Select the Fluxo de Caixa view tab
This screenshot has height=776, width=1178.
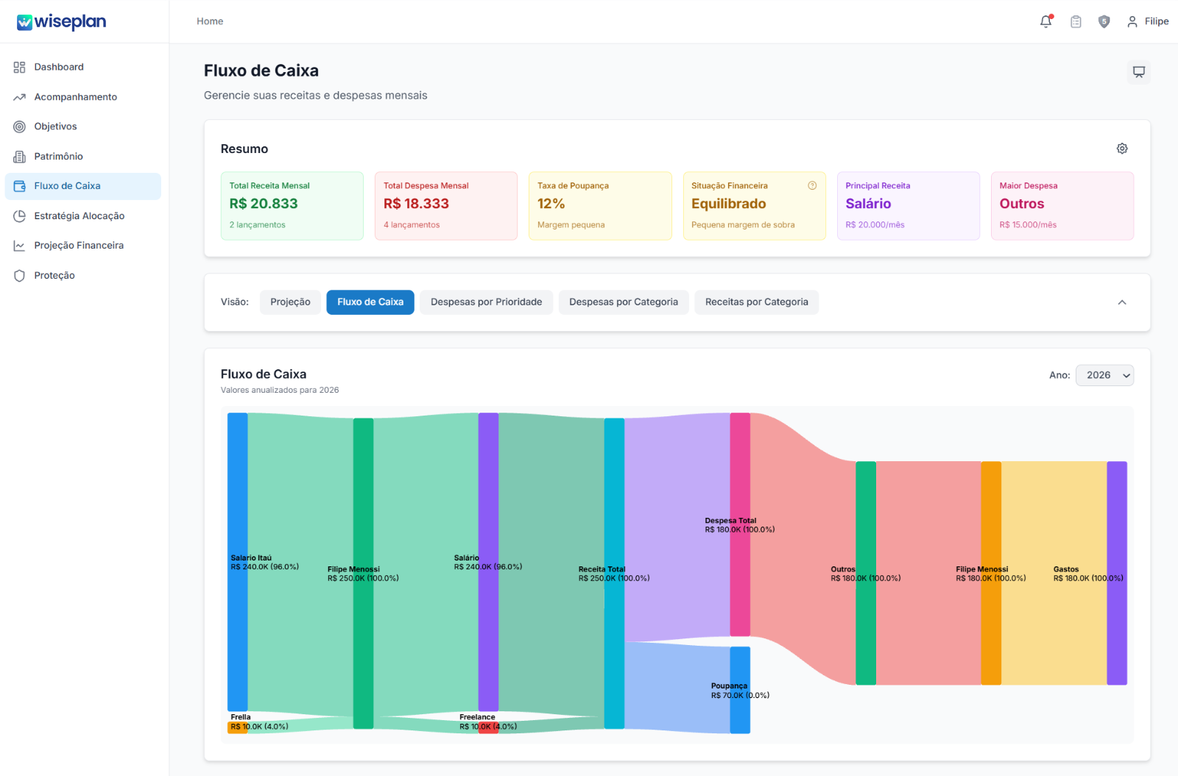(370, 302)
